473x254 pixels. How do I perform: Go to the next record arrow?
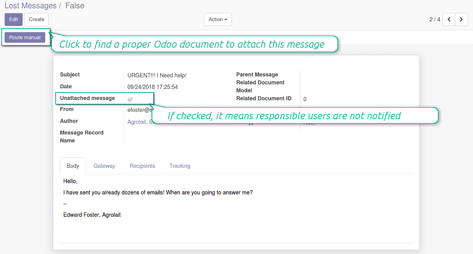[x=461, y=19]
